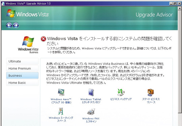Click the Windows FAX とスキャン printer icon
Viewport: 182px width, 126px height.
pos(91,112)
